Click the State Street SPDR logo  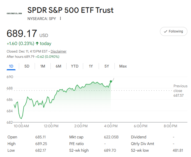[14, 13]
